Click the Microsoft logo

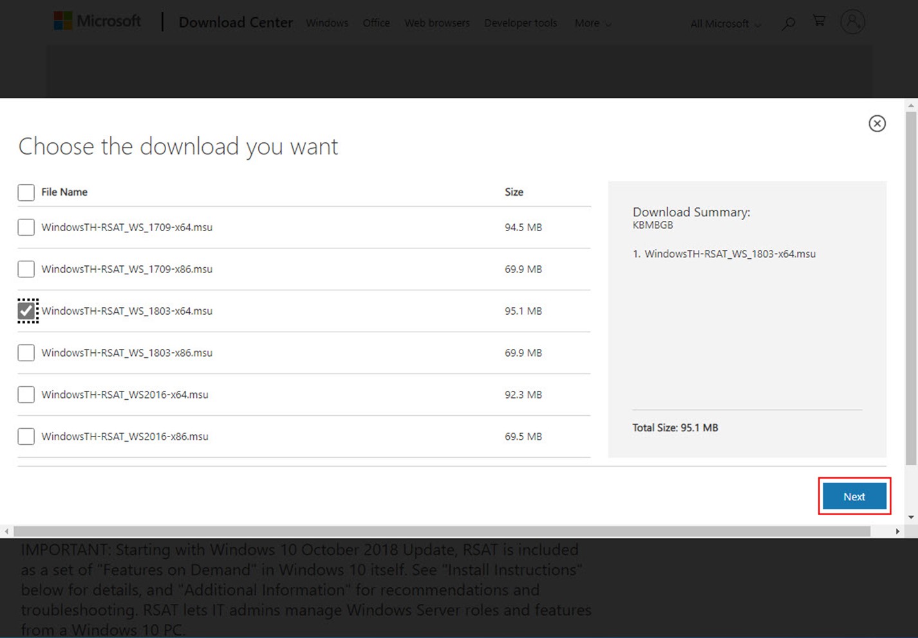point(98,21)
